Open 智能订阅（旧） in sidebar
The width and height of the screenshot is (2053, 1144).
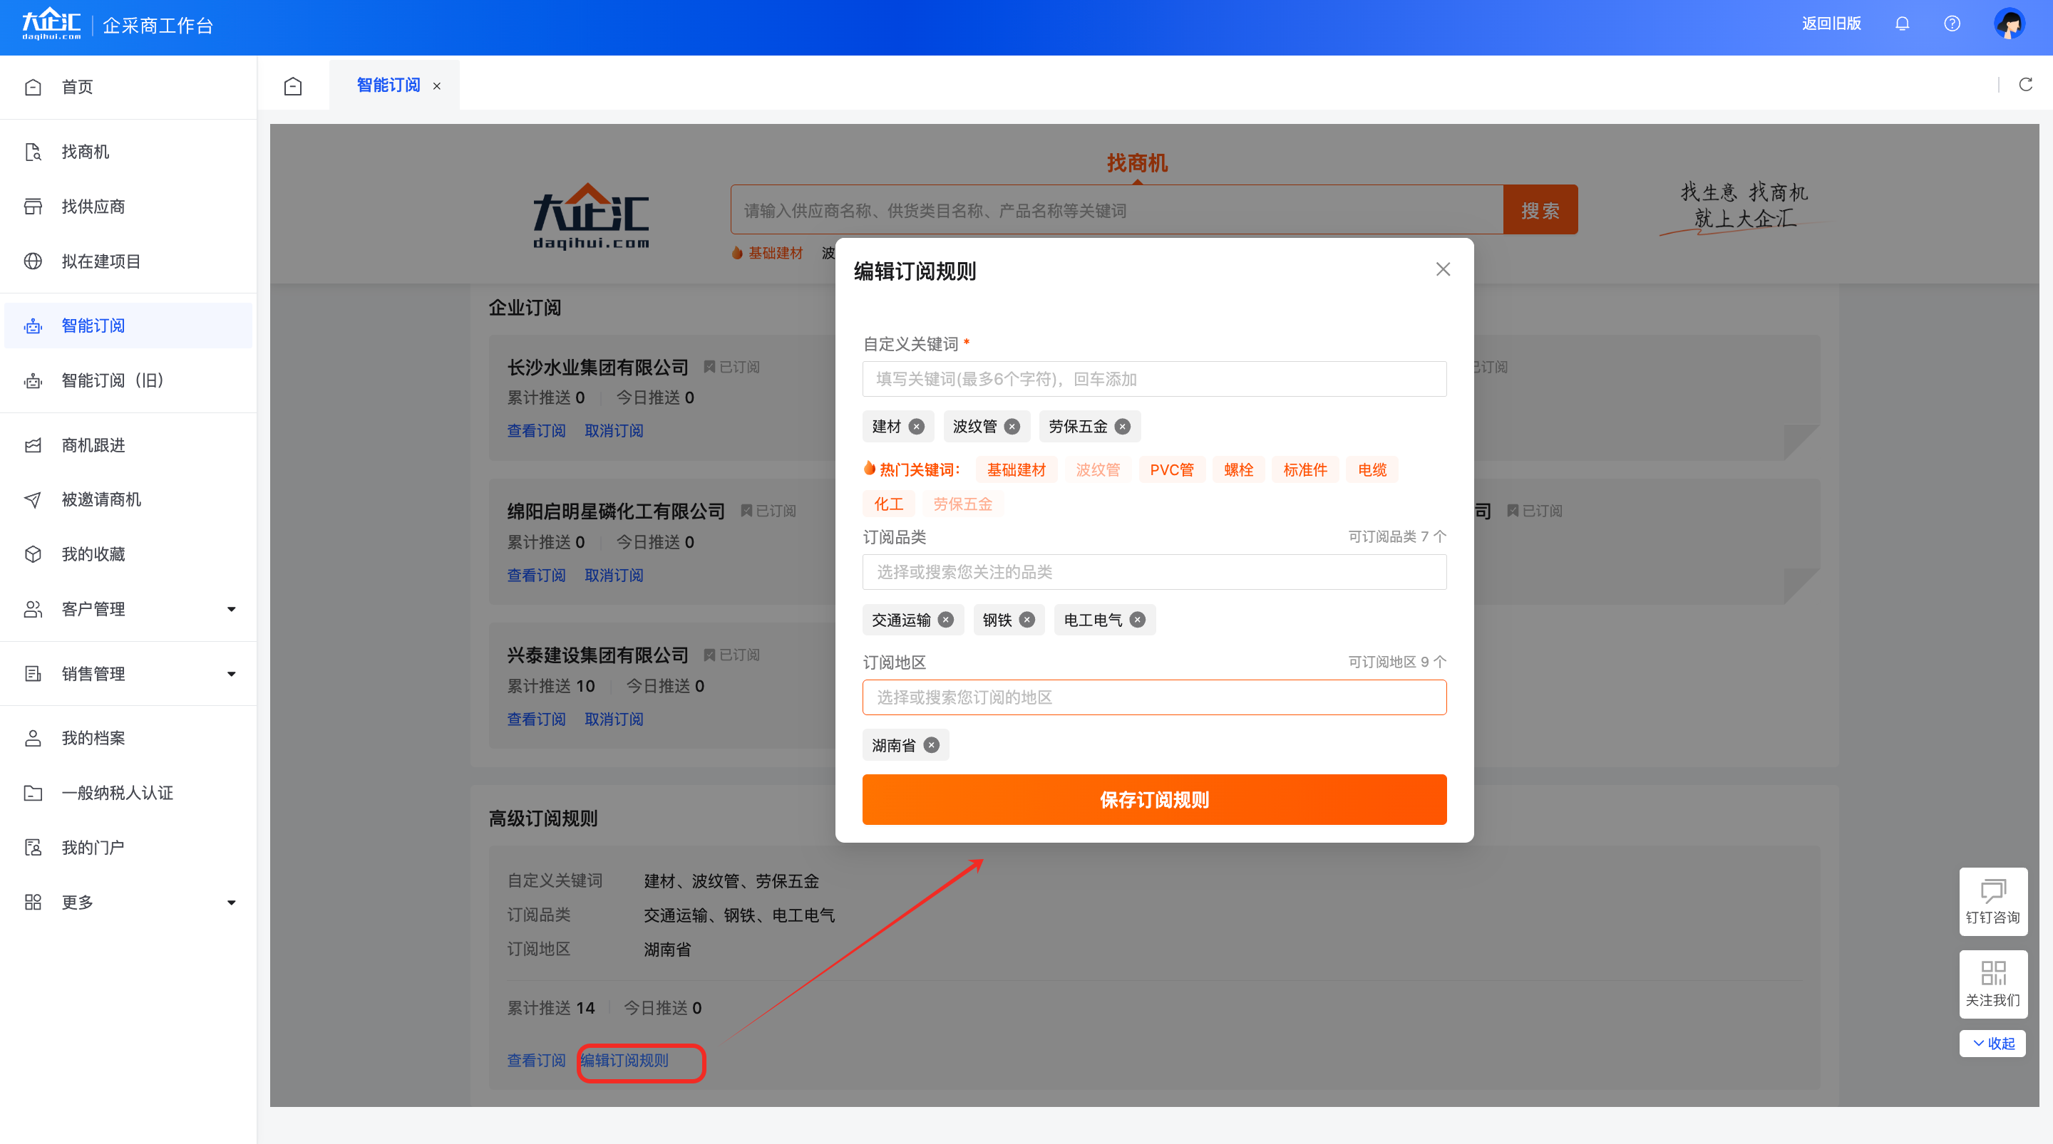point(128,380)
